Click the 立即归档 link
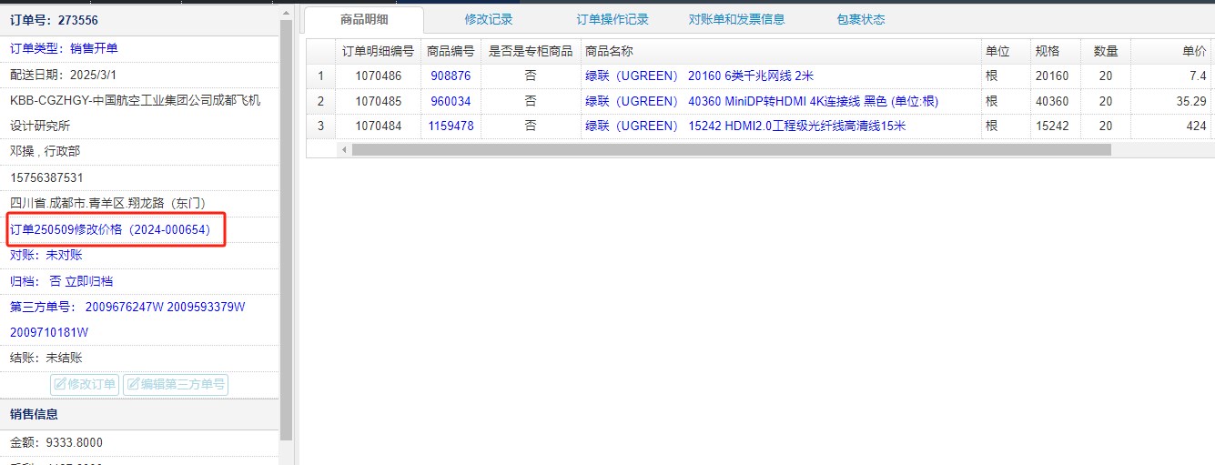This screenshot has width=1215, height=465. tap(89, 281)
